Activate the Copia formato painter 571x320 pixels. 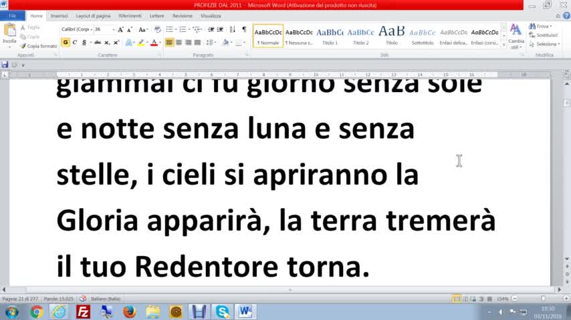click(39, 46)
